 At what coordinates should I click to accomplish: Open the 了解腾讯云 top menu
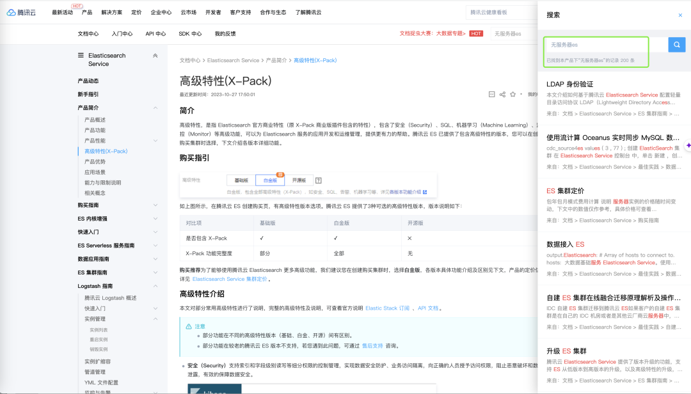[x=308, y=12]
